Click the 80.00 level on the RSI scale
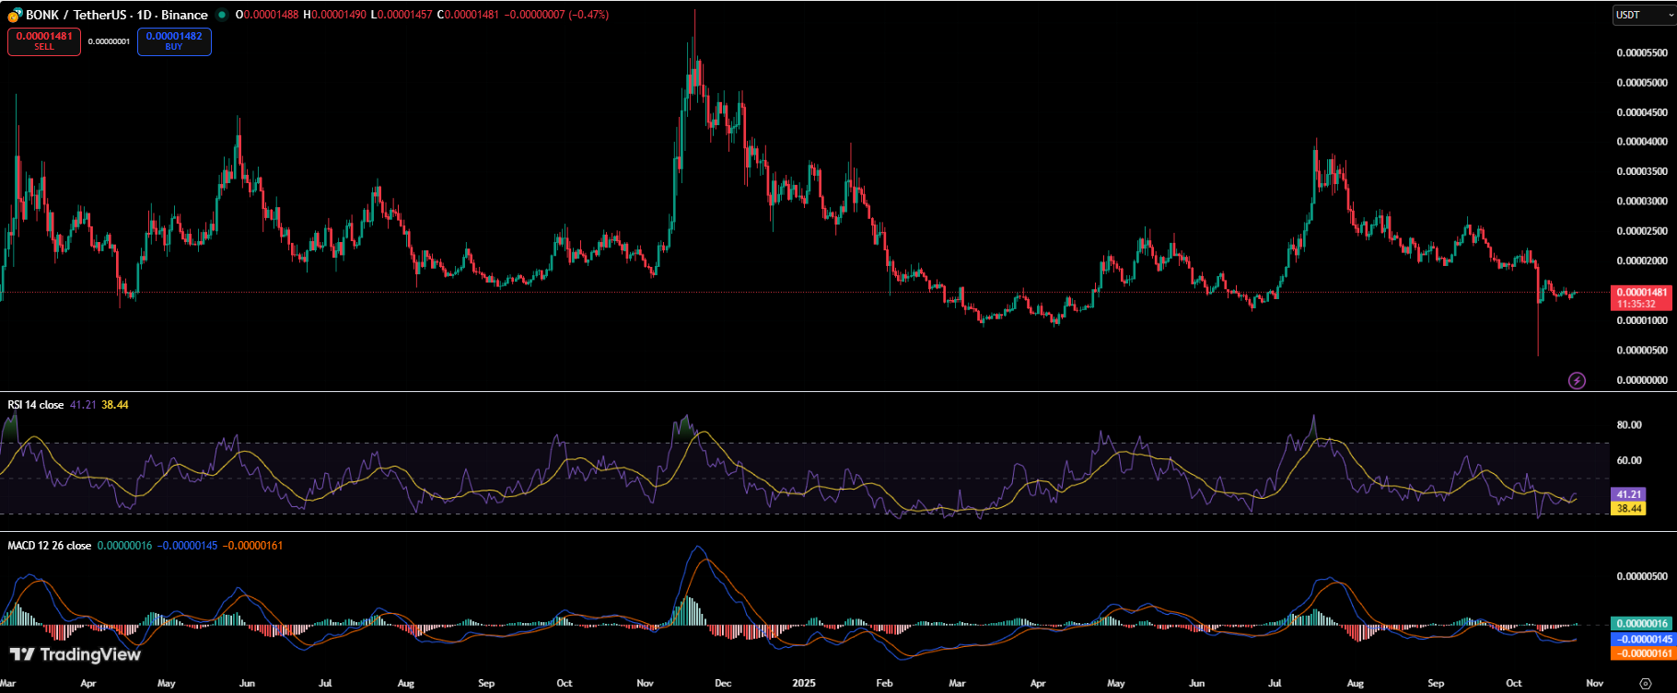 pos(1629,425)
